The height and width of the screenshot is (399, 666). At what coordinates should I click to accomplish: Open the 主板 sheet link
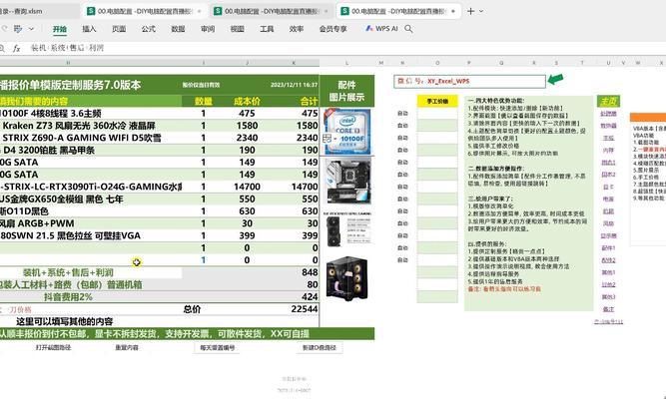608,138
